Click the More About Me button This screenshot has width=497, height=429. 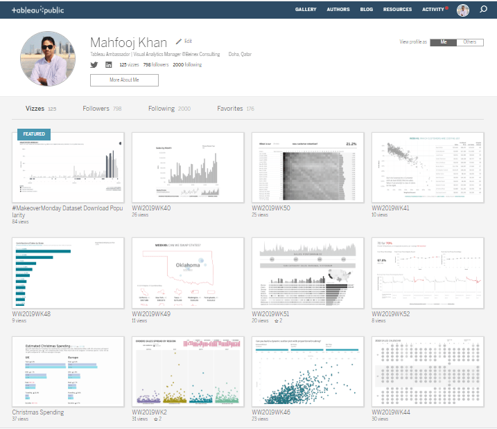[x=124, y=80]
